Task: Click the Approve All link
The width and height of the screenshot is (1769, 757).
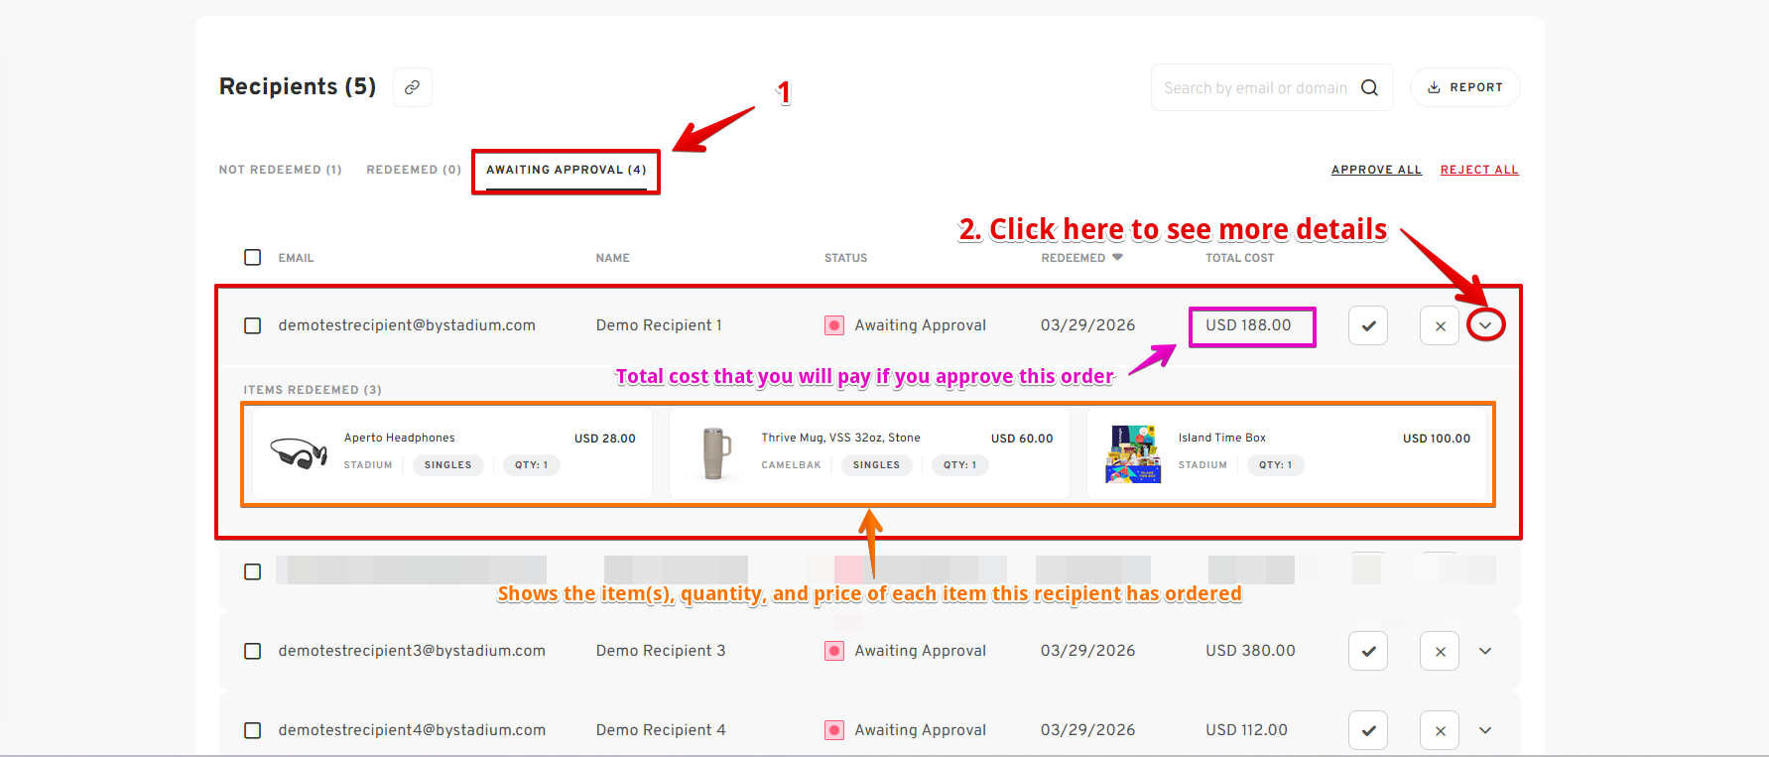Action: coord(1376,170)
